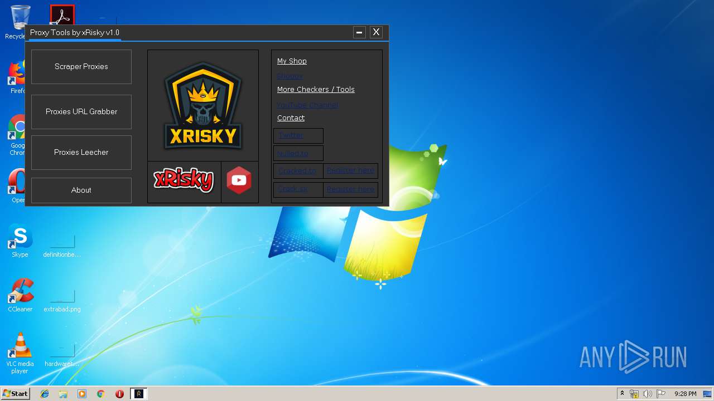The width and height of the screenshot is (714, 401).
Task: Click the large XRISKY skull crest logo
Action: point(203,106)
